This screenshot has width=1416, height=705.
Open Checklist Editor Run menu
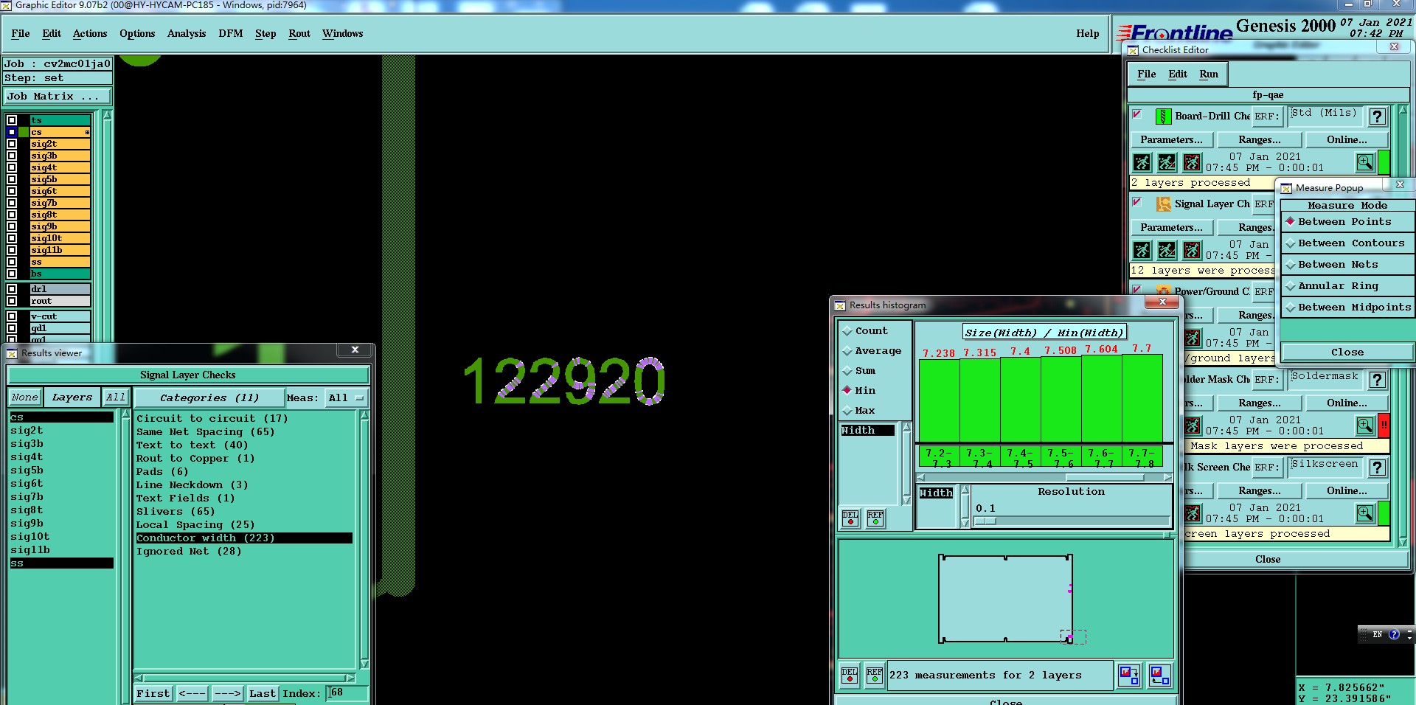[x=1208, y=74]
